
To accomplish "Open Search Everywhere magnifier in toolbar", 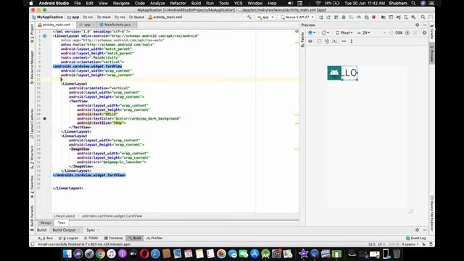I will click(423, 17).
